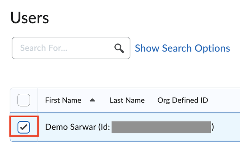Expand the search options panel

tap(182, 48)
